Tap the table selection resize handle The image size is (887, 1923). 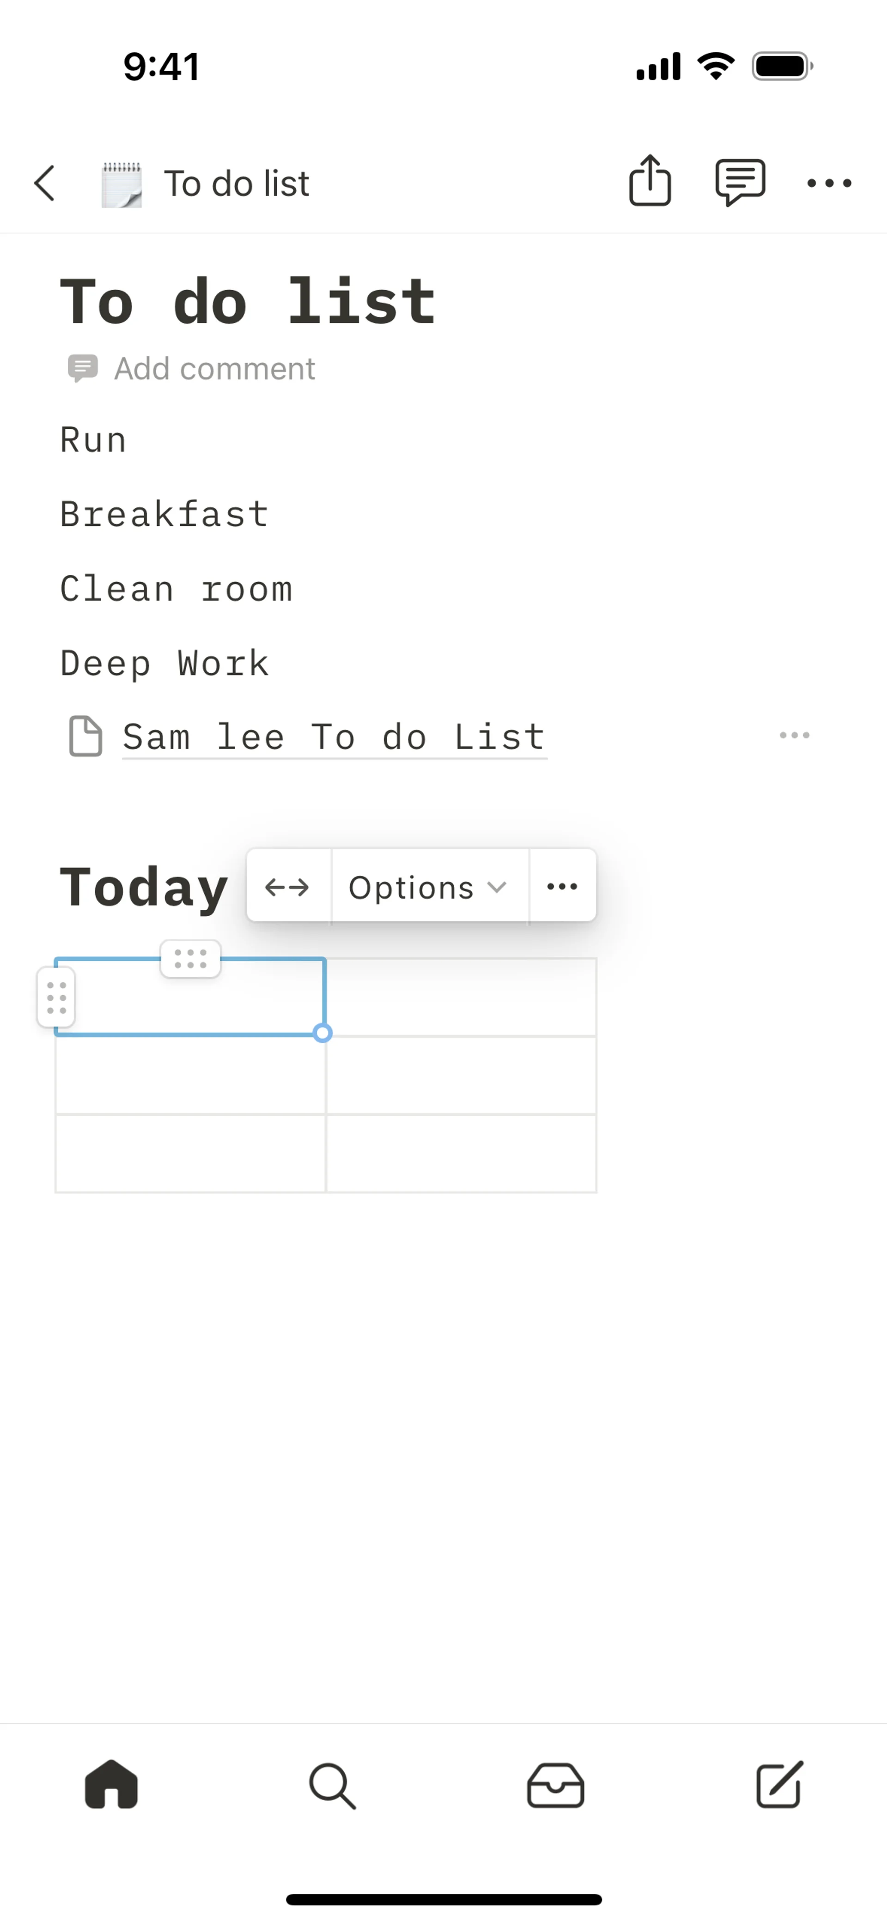(322, 1033)
